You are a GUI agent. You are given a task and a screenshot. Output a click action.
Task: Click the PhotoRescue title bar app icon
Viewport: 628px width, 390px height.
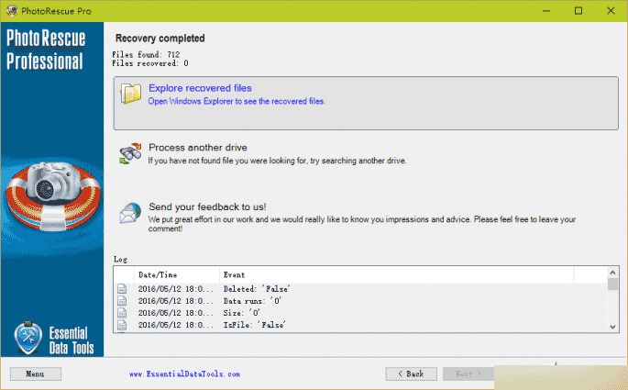tap(12, 11)
